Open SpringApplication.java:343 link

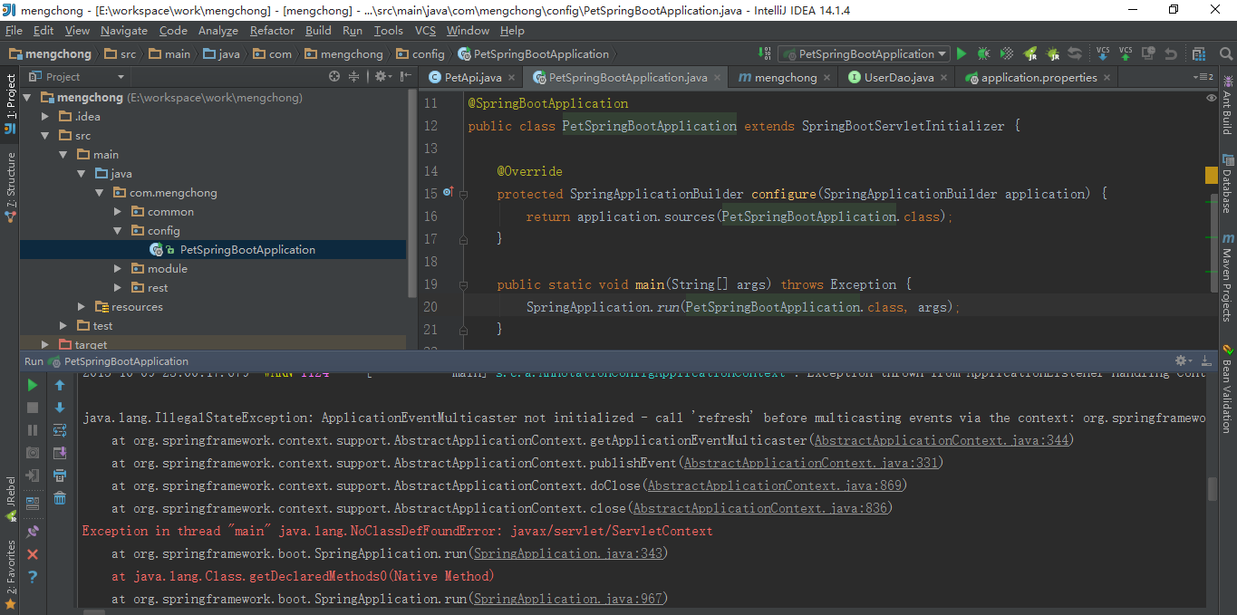click(x=568, y=553)
